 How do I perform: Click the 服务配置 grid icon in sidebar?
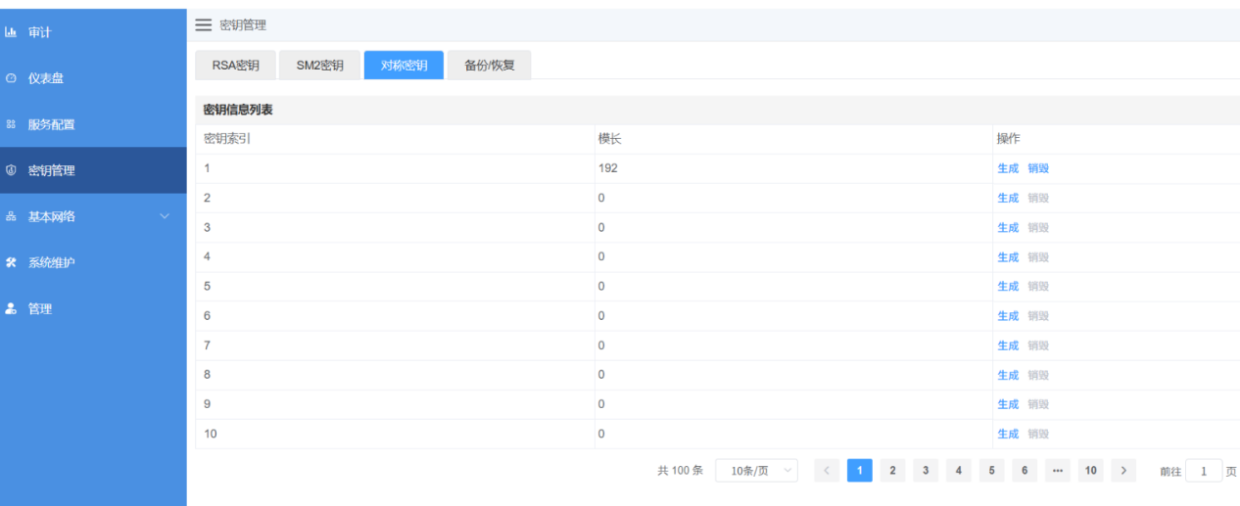11,124
